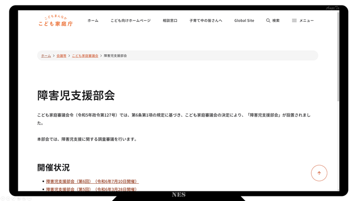Open search via magnifier icon
This screenshot has height=201, width=357.
(x=268, y=21)
